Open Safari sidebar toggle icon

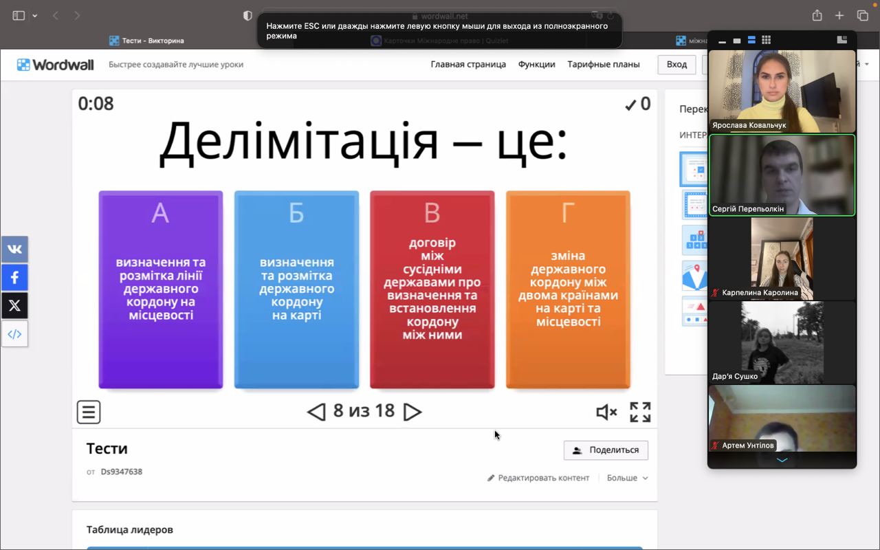pyautogui.click(x=19, y=15)
